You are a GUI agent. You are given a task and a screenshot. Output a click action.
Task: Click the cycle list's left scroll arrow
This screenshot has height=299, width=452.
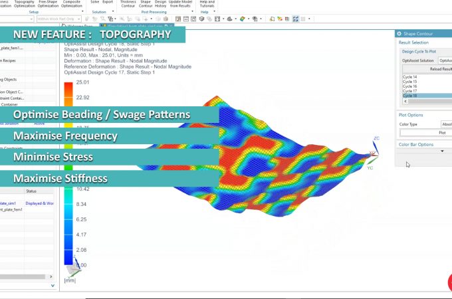[x=405, y=102]
